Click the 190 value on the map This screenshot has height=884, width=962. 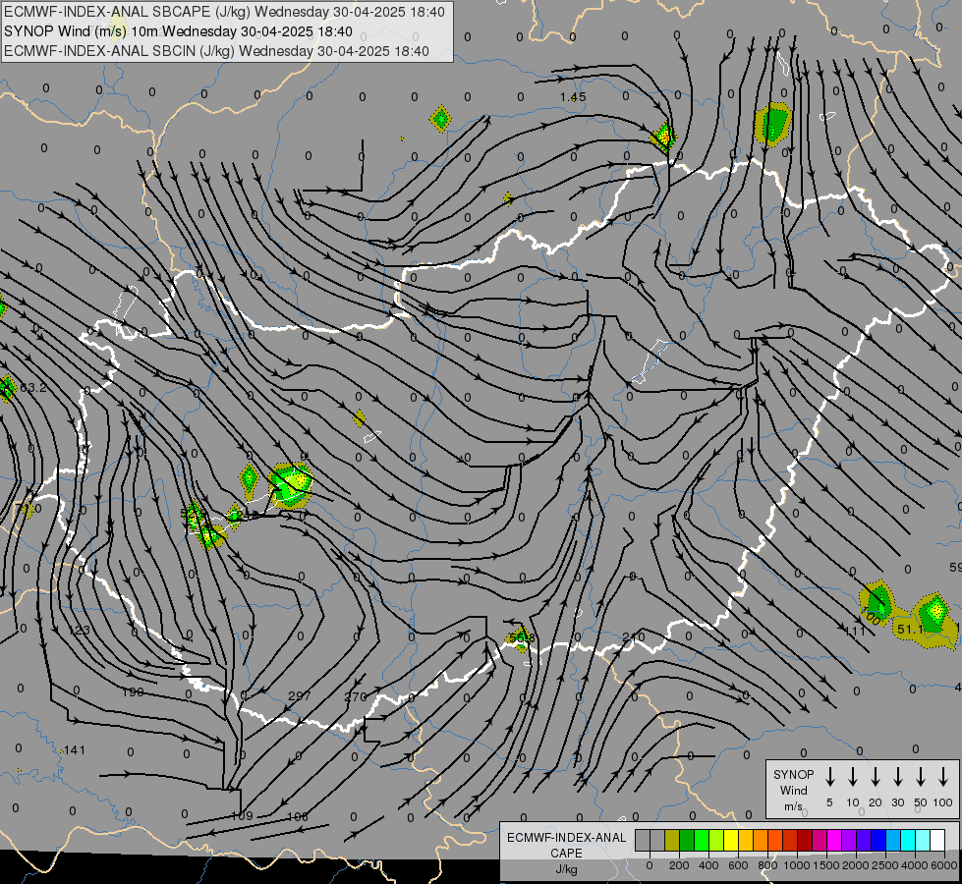(133, 692)
